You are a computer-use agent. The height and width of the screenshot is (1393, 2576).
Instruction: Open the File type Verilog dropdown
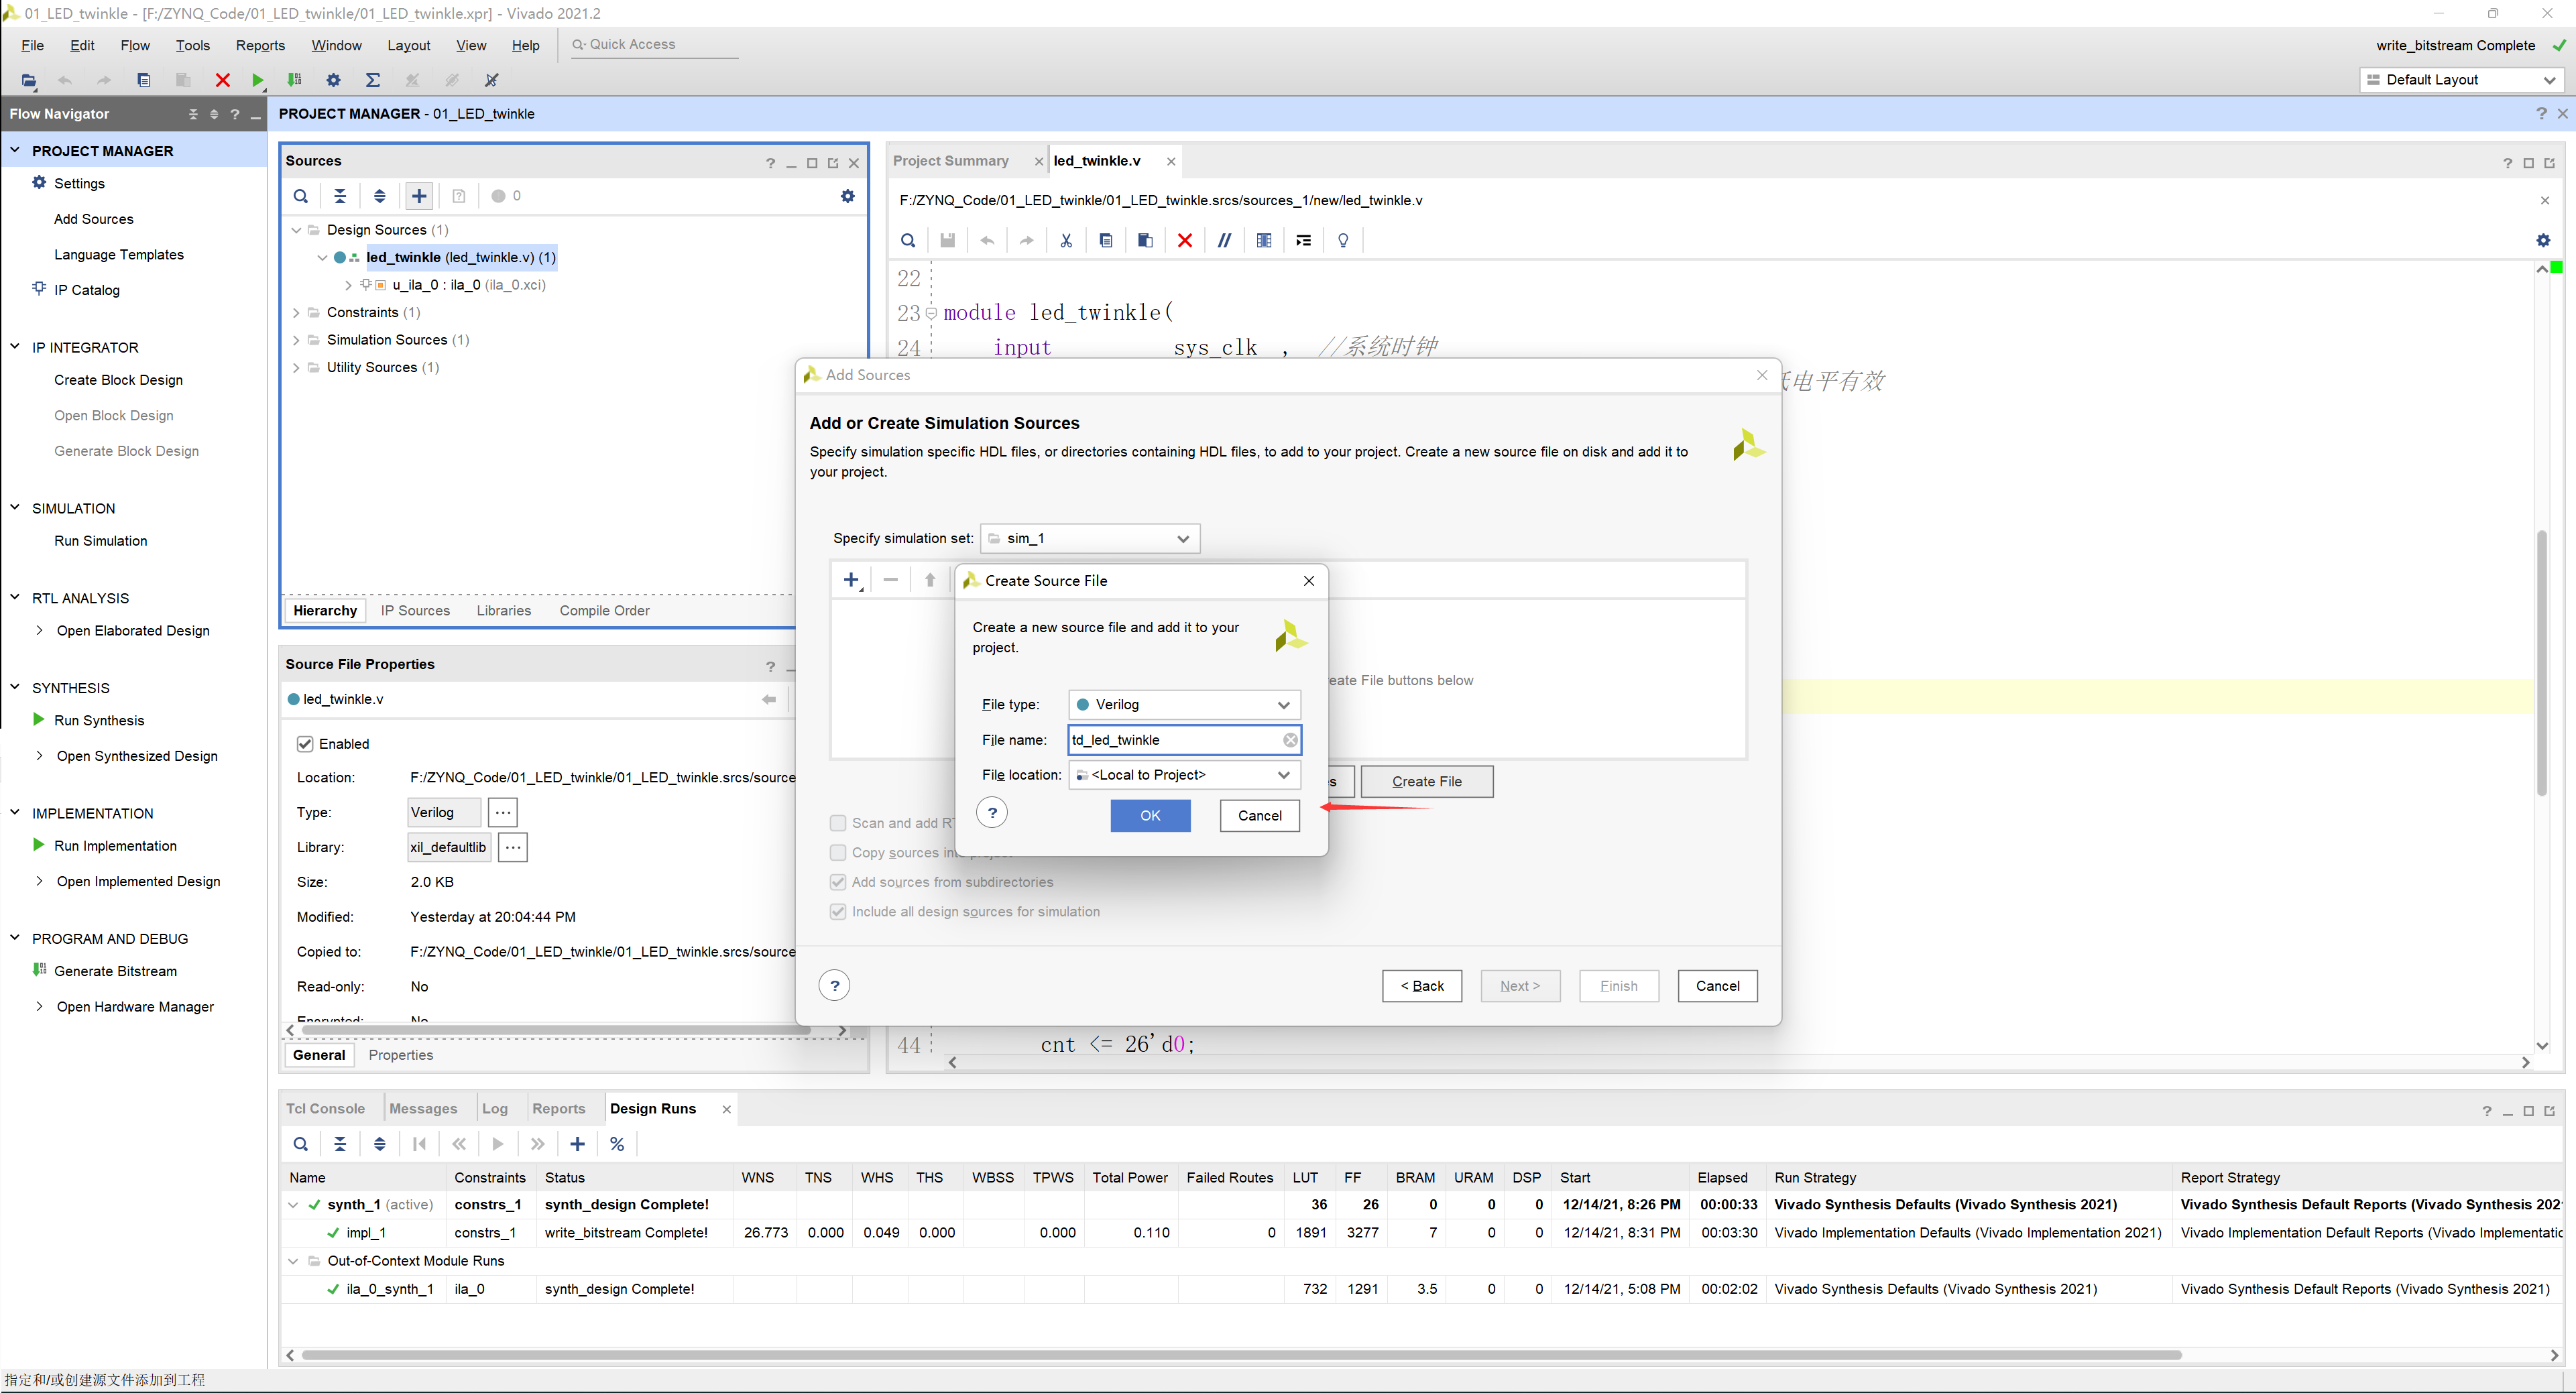point(1184,705)
